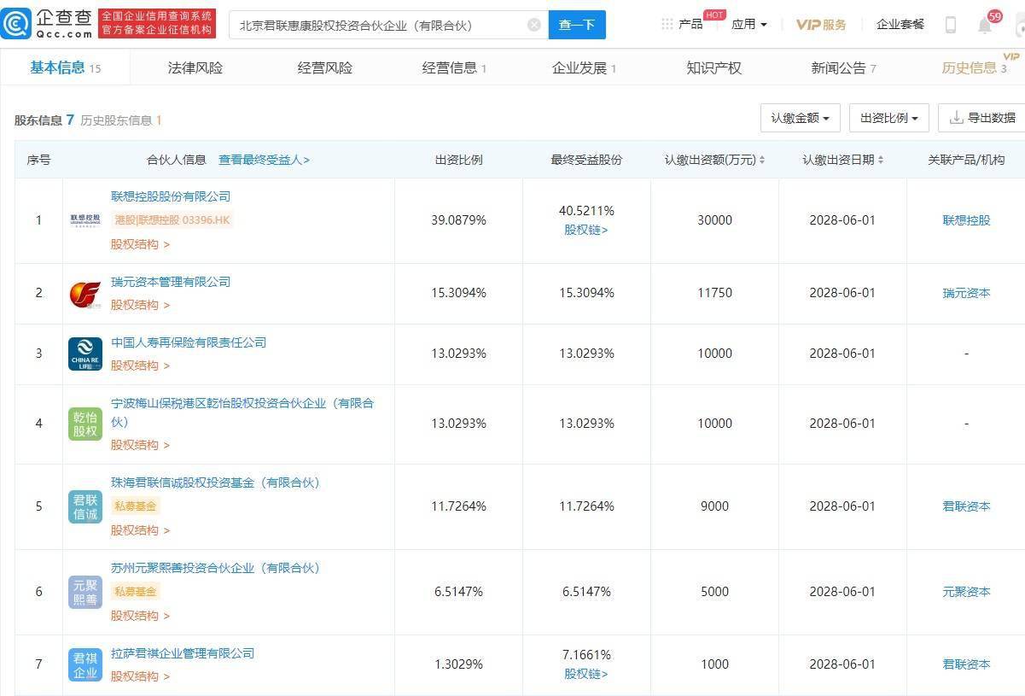Open 瑞元资本 related institution link
Image resolution: width=1025 pixels, height=696 pixels.
pos(966,293)
